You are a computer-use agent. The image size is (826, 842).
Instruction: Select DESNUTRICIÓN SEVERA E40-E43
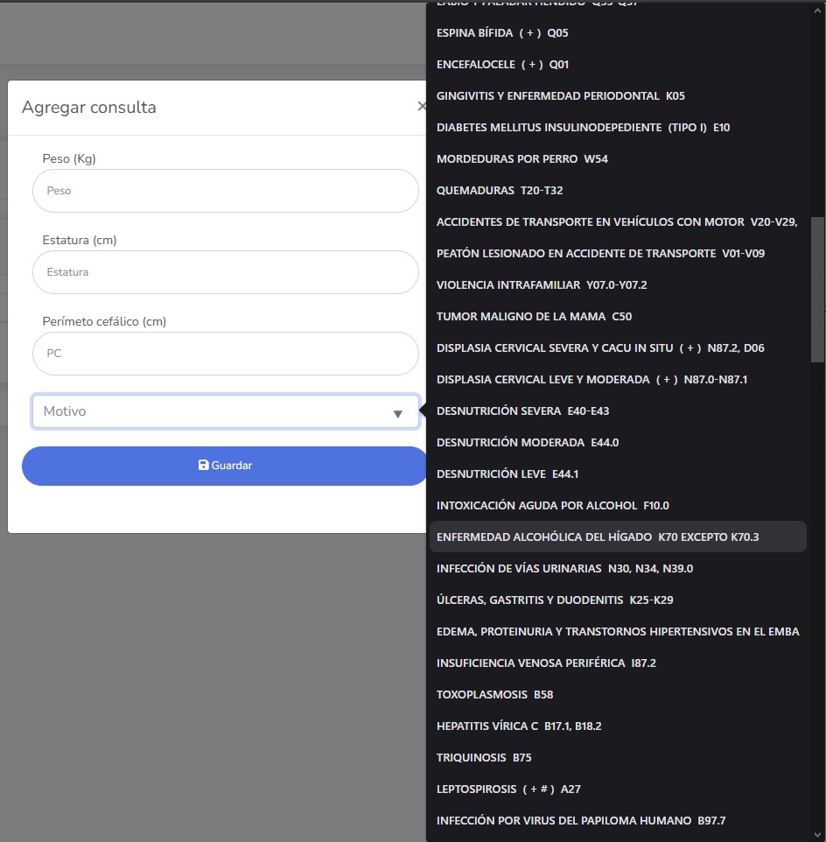tap(522, 411)
